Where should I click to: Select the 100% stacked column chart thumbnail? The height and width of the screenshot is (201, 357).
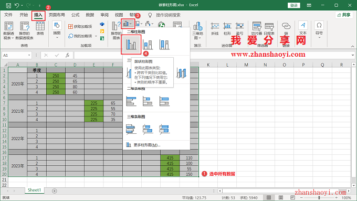pyautogui.click(x=164, y=45)
